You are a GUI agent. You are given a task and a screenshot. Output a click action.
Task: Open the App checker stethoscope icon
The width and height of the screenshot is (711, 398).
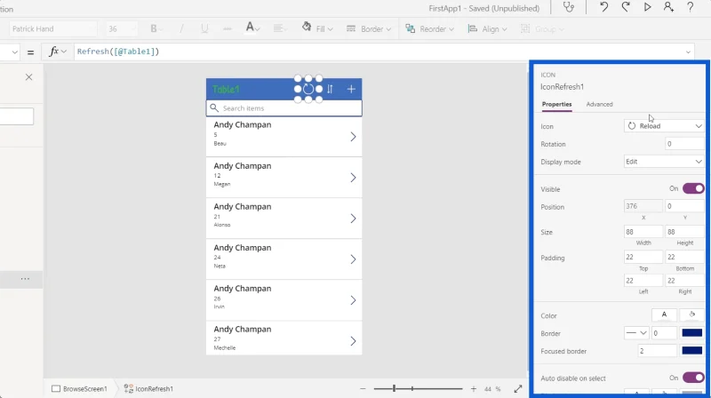pyautogui.click(x=568, y=7)
